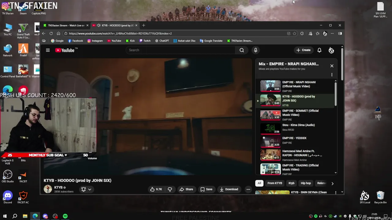This screenshot has height=220, width=392.
Task: Open the mix playlist options menu
Action: pyautogui.click(x=332, y=75)
